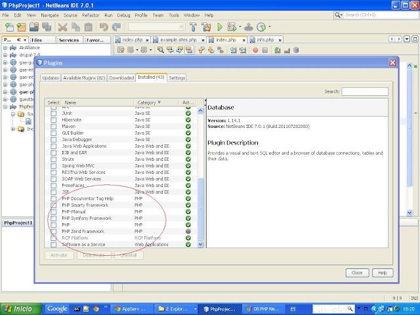Image resolution: width=420 pixels, height=315 pixels.
Task: Open the Debug Project dropdown arrow
Action: tap(240, 27)
